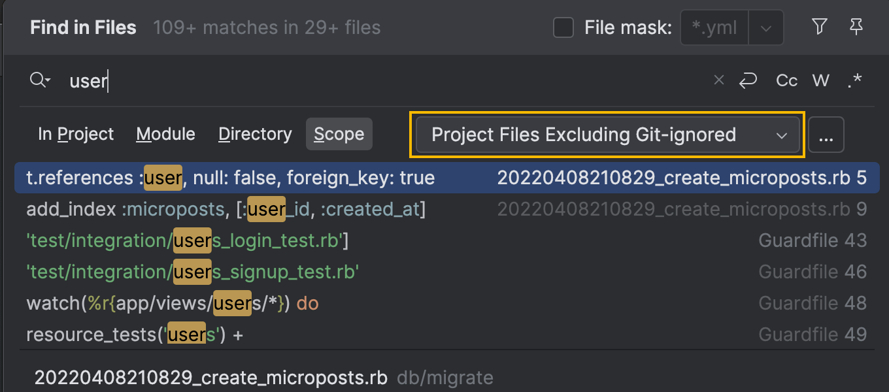The image size is (889, 392).
Task: Toggle Words (W) whole-word matching
Action: point(820,80)
